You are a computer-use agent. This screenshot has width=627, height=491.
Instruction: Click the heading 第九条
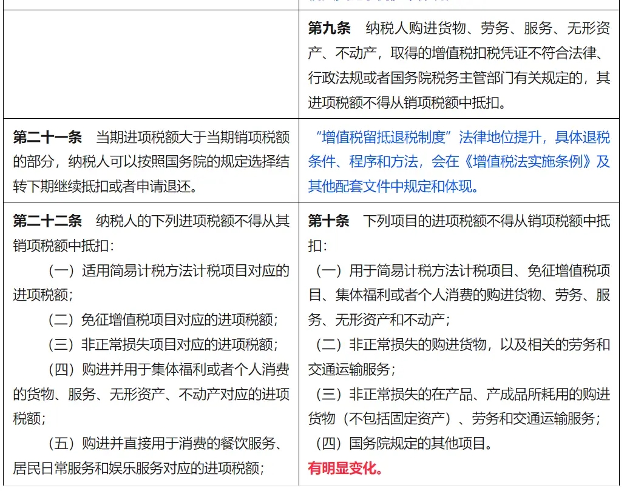[329, 28]
